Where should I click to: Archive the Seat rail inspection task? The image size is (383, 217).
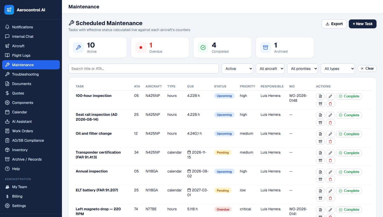click(x=320, y=123)
